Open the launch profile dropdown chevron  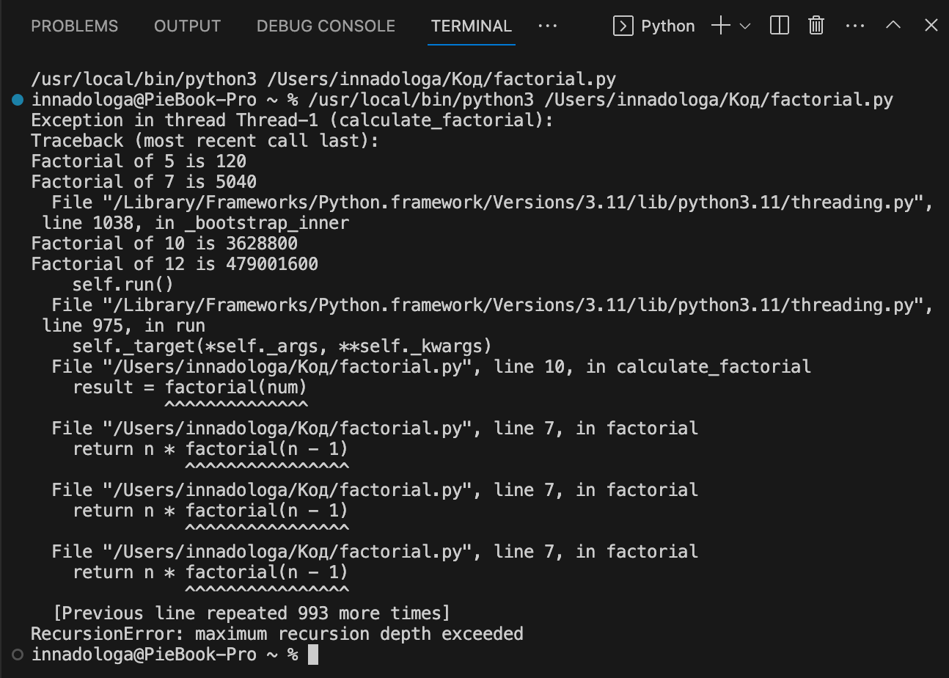click(745, 26)
